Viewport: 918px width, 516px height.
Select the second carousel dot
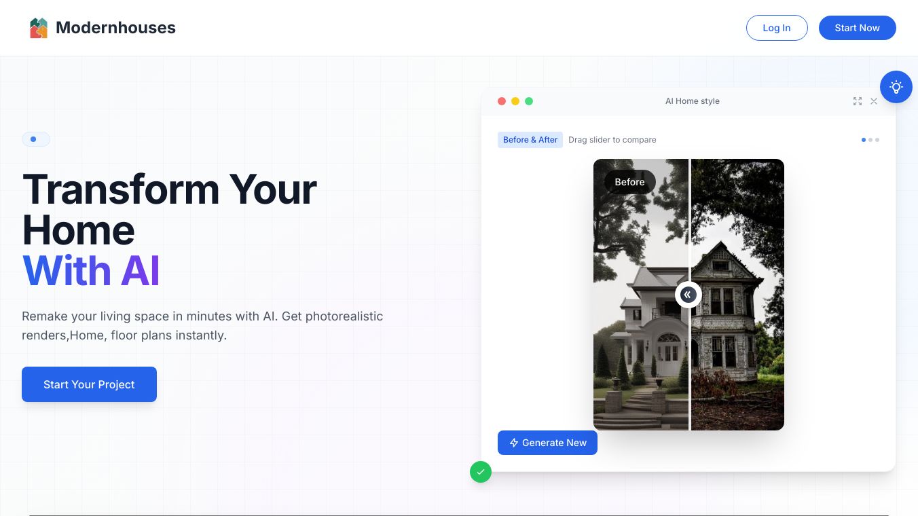[x=870, y=140]
